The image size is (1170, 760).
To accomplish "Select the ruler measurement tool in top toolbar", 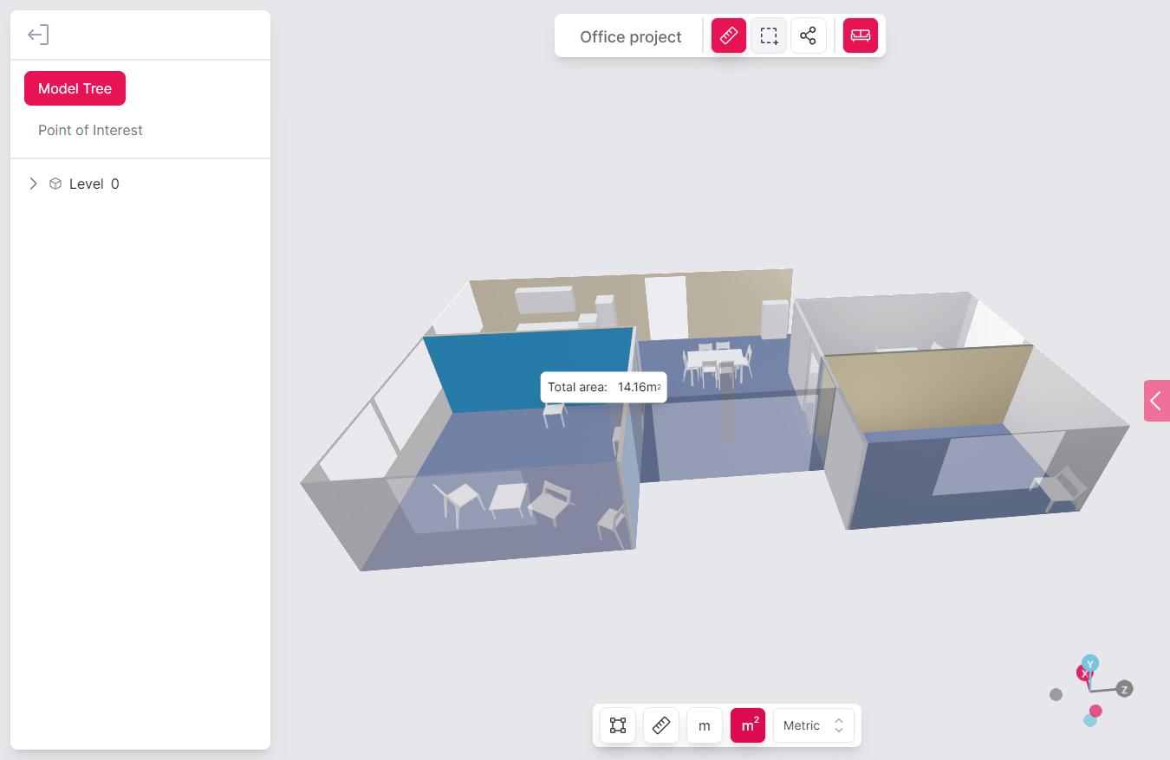I will tap(728, 35).
